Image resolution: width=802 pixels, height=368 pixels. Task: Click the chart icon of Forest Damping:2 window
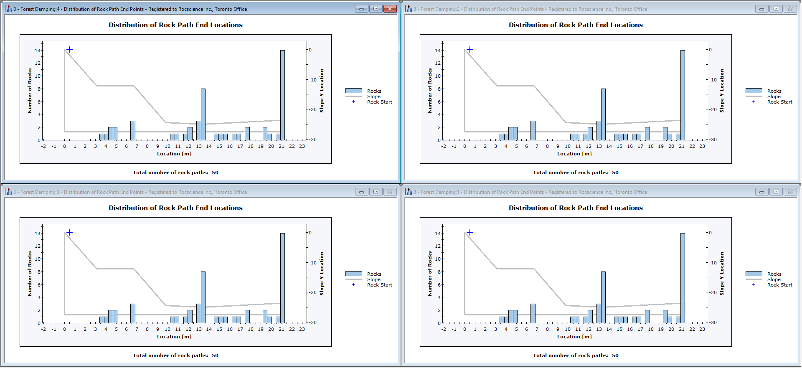(x=409, y=9)
